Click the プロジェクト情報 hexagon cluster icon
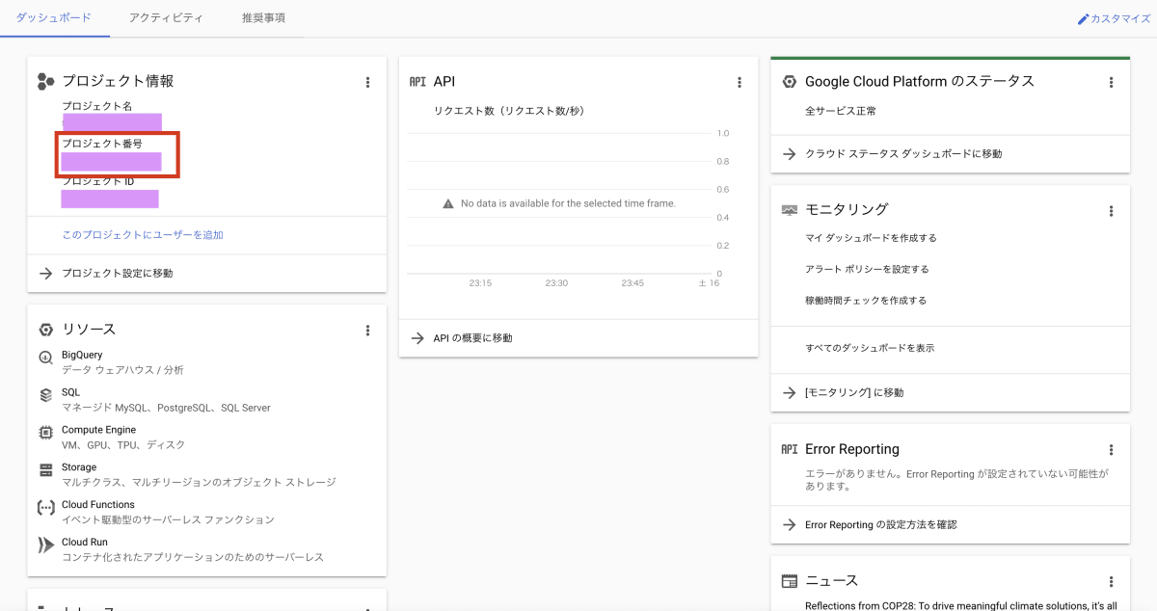1157x611 pixels. [x=45, y=82]
